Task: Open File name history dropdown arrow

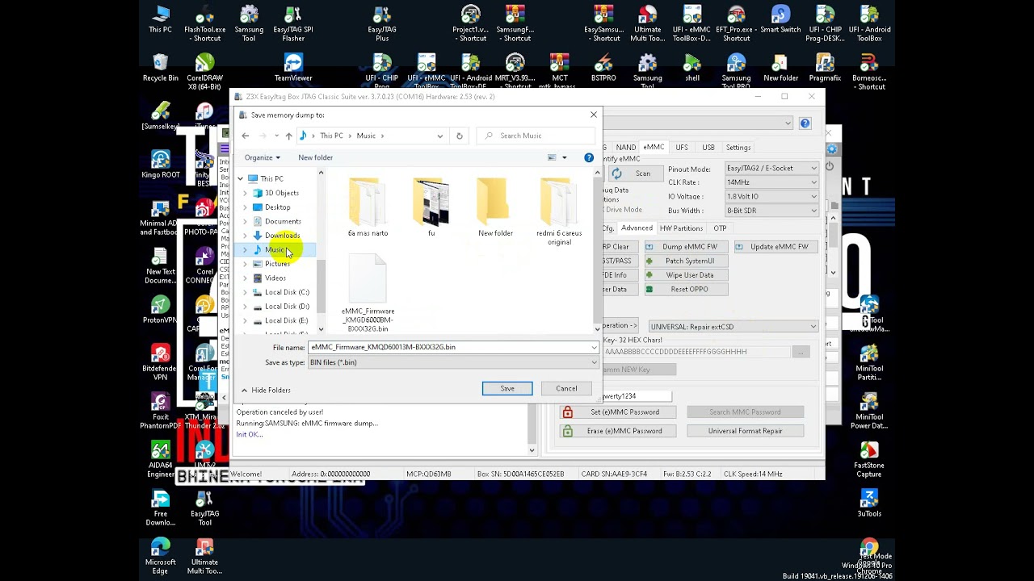Action: [594, 347]
